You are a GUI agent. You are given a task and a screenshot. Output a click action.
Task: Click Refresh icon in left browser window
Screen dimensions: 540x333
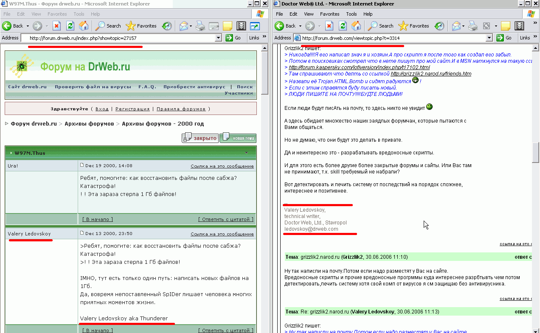pyautogui.click(x=70, y=26)
